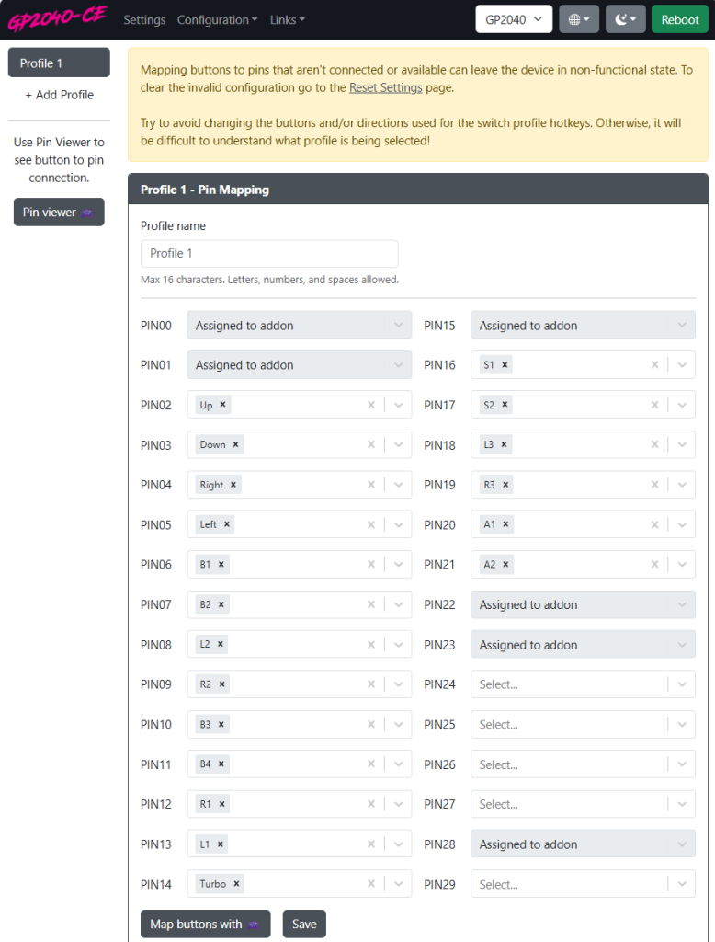Screen dimensions: 715x942
Task: Select the Profile 1 tab
Action: [x=59, y=63]
